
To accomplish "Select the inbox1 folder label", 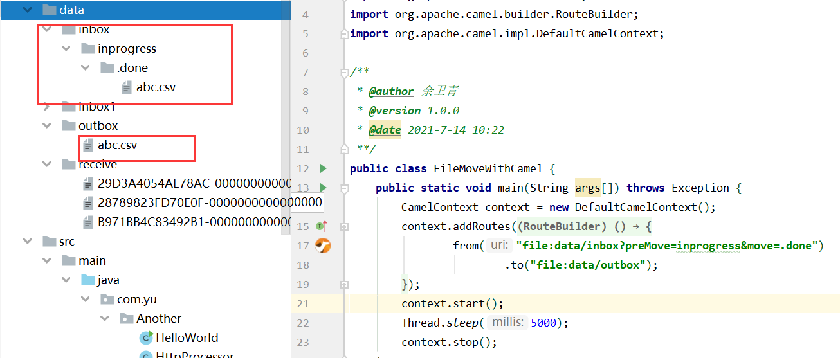I will tap(96, 107).
